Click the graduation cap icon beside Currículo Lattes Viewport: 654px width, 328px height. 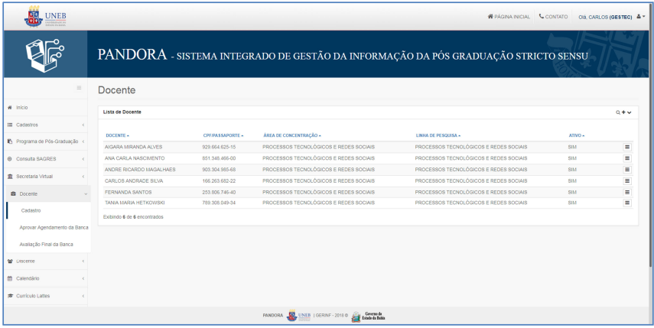pyautogui.click(x=10, y=296)
